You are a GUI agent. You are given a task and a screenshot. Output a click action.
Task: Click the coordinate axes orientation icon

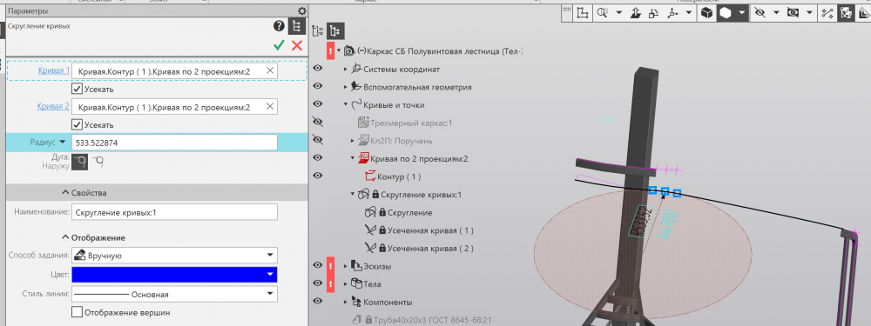point(672,13)
